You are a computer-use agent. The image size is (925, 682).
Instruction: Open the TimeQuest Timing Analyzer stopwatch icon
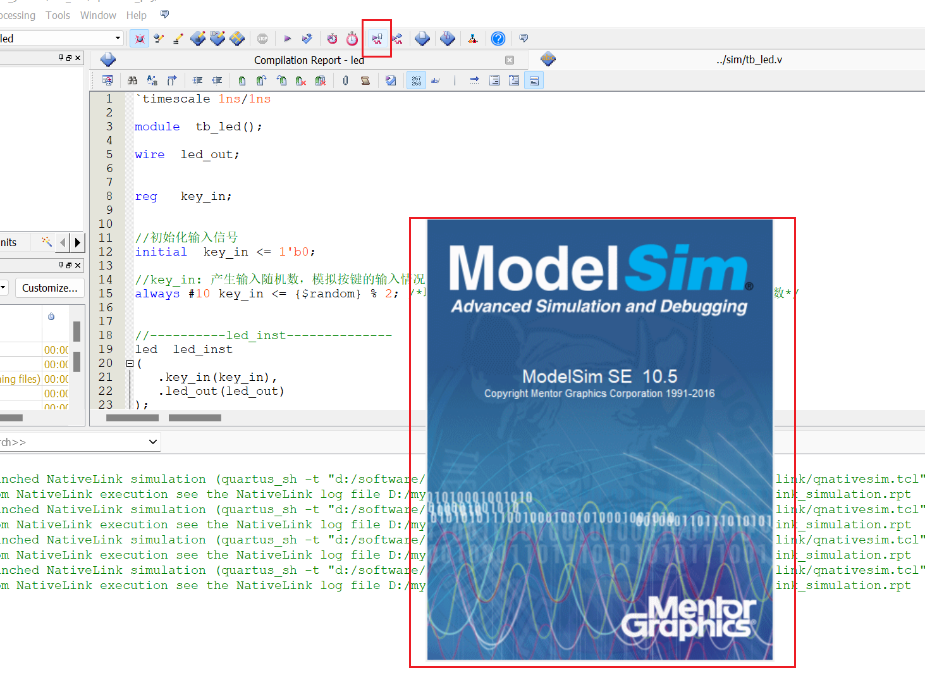351,38
